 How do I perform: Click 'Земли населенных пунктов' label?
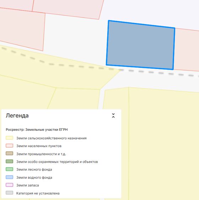pyautogui.click(x=39, y=146)
